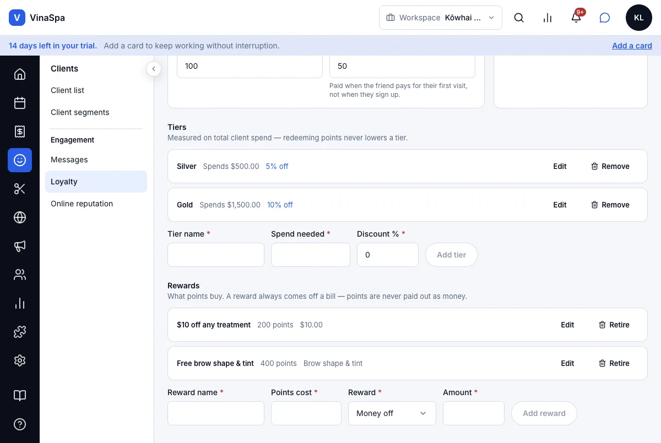Open the book guide icon in sidebar
Screen dimensions: 661x443
pos(20,396)
